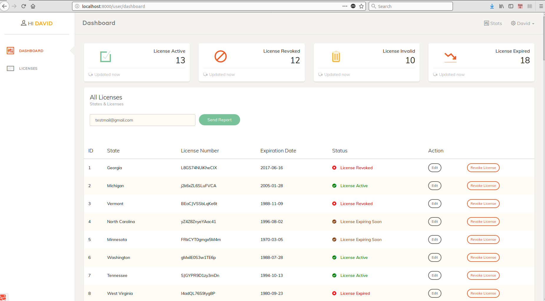545x301 pixels.
Task: Click the Washington state cell
Action: click(x=119, y=257)
